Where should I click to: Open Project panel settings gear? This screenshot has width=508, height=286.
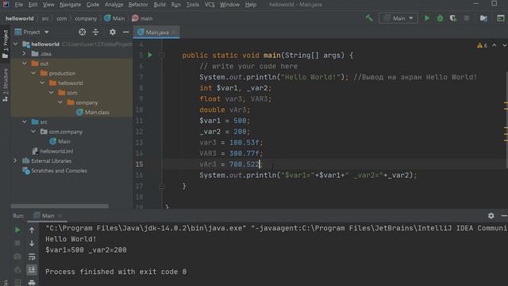point(113,32)
